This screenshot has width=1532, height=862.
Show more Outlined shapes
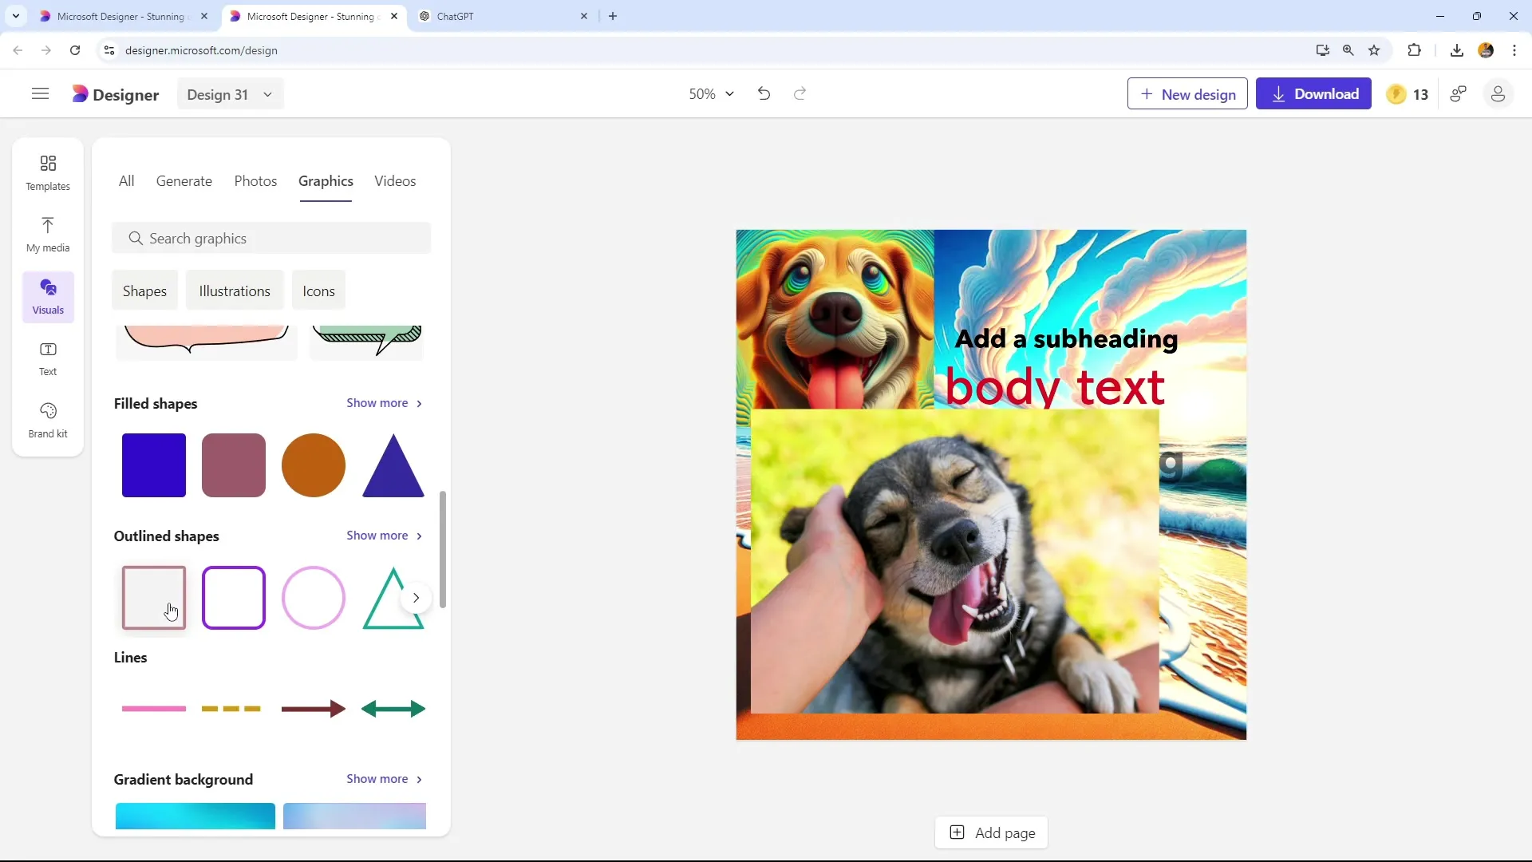pos(385,536)
